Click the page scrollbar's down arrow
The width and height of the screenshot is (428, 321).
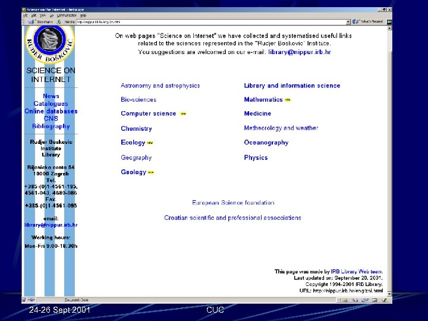click(x=389, y=294)
